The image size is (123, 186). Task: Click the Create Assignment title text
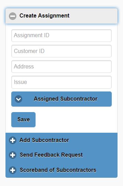tap(44, 16)
